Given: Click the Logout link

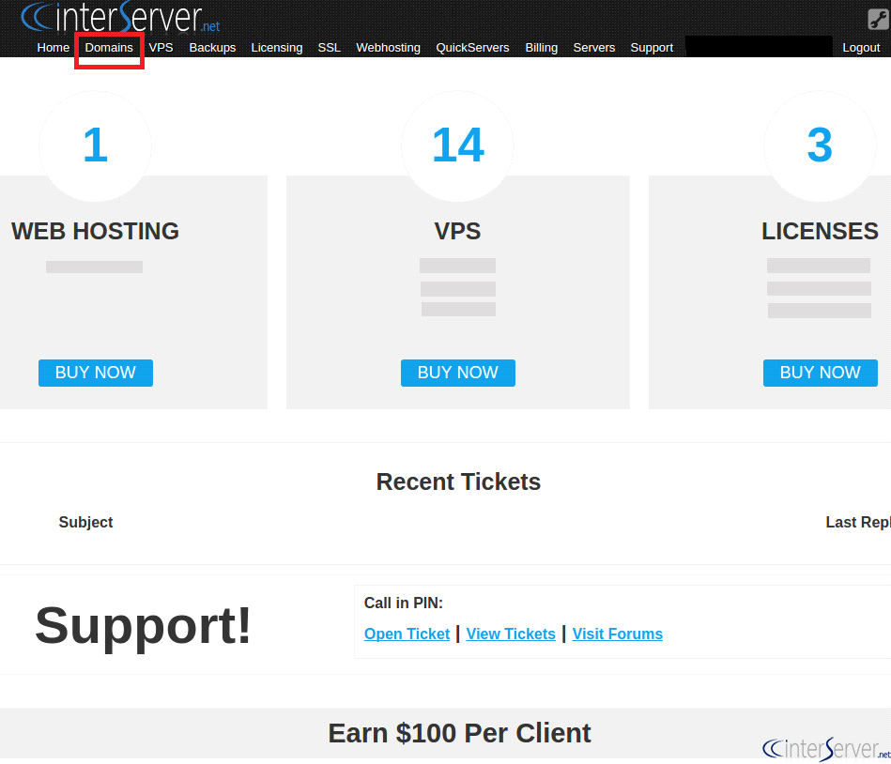Looking at the screenshot, I should click(861, 48).
